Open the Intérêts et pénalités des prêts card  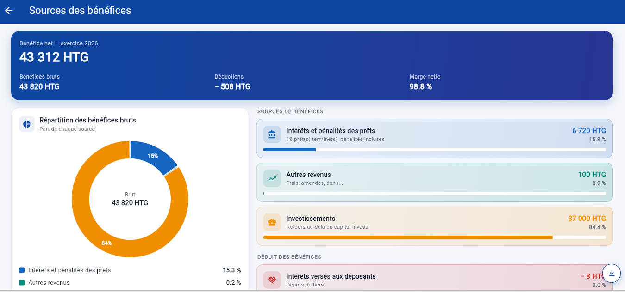pyautogui.click(x=434, y=138)
